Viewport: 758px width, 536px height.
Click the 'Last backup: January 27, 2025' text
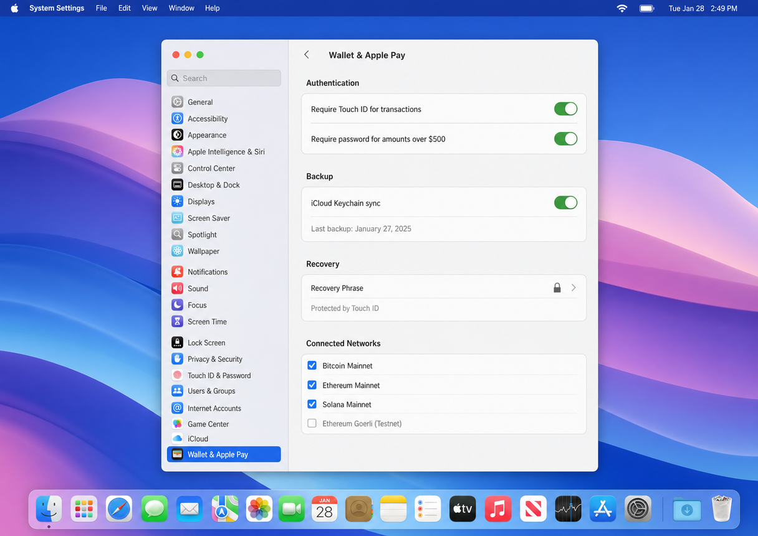[x=361, y=228]
